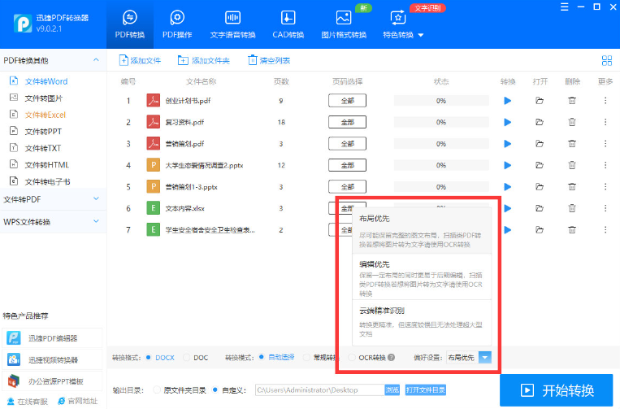
Task: Start converting 创业计划书.pdf with play icon
Action: coord(508,101)
